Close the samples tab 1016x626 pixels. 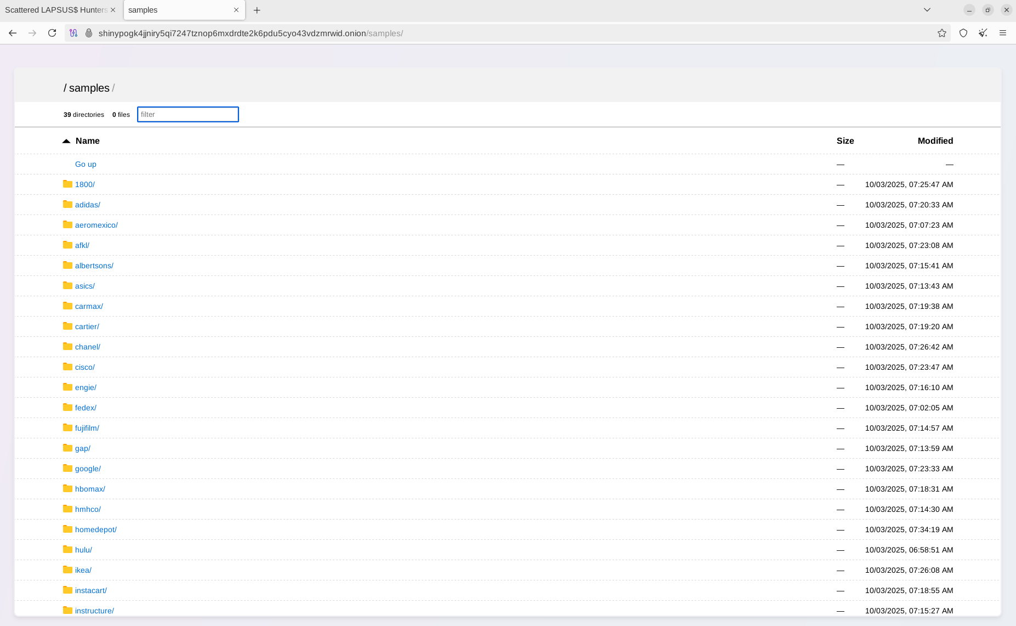tap(236, 10)
